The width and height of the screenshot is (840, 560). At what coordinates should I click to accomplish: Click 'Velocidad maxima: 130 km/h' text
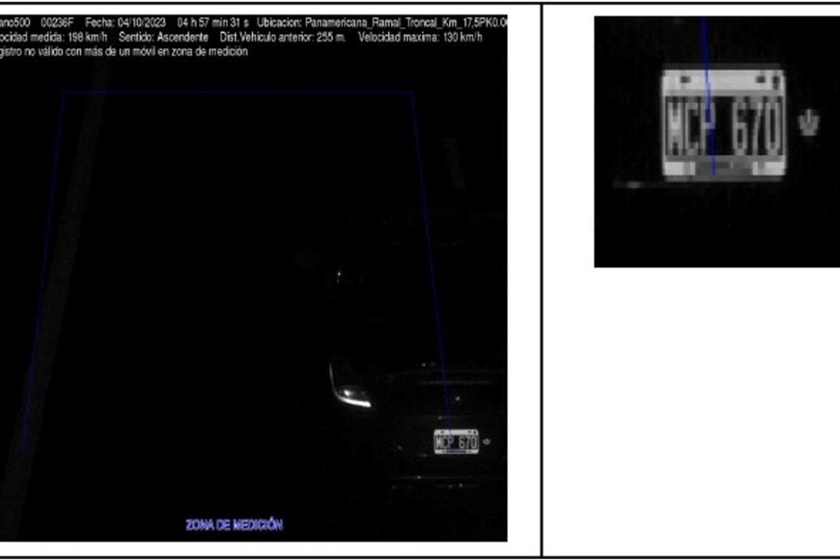(420, 37)
